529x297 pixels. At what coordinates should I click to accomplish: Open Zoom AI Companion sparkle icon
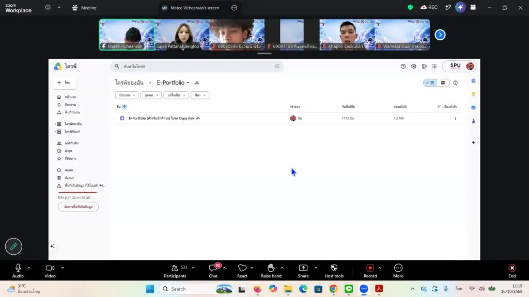(x=460, y=7)
